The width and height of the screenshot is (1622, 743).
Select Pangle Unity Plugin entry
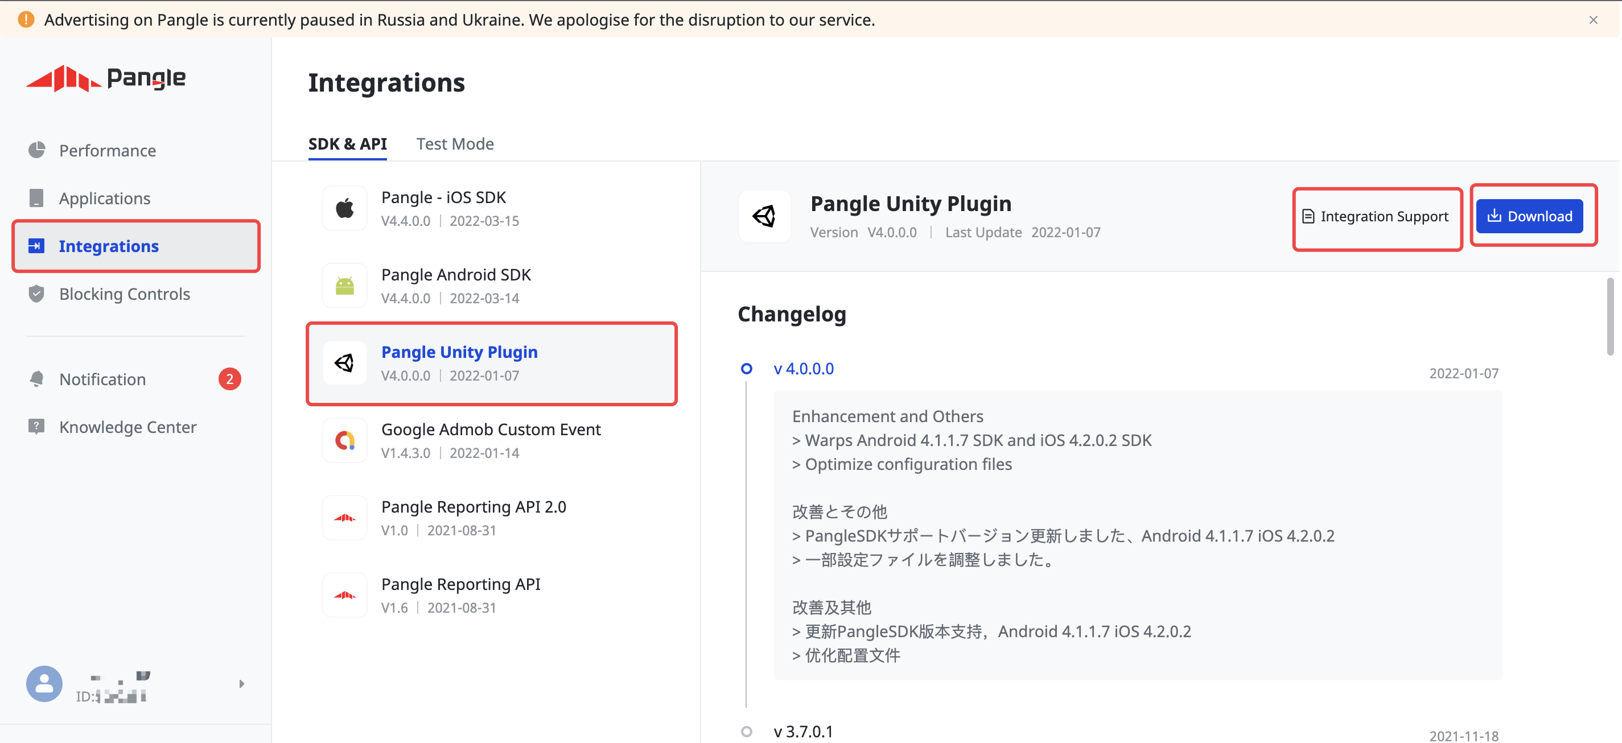click(x=491, y=364)
